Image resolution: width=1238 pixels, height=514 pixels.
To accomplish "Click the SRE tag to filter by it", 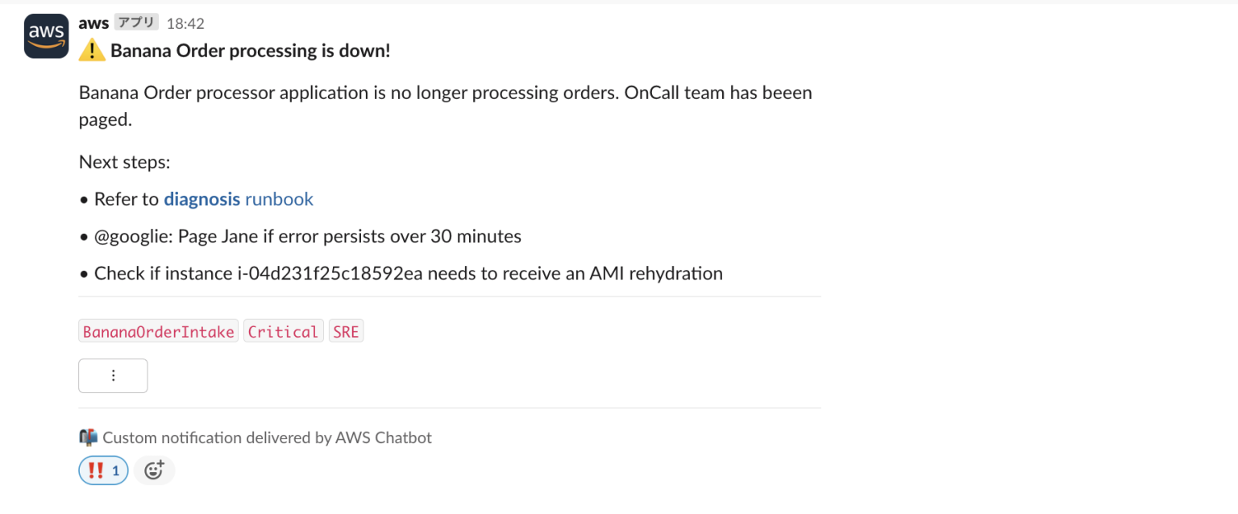I will click(x=346, y=330).
